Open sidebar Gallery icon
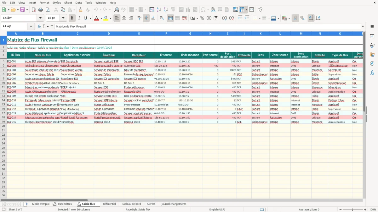378x212 pixels. click(372, 54)
